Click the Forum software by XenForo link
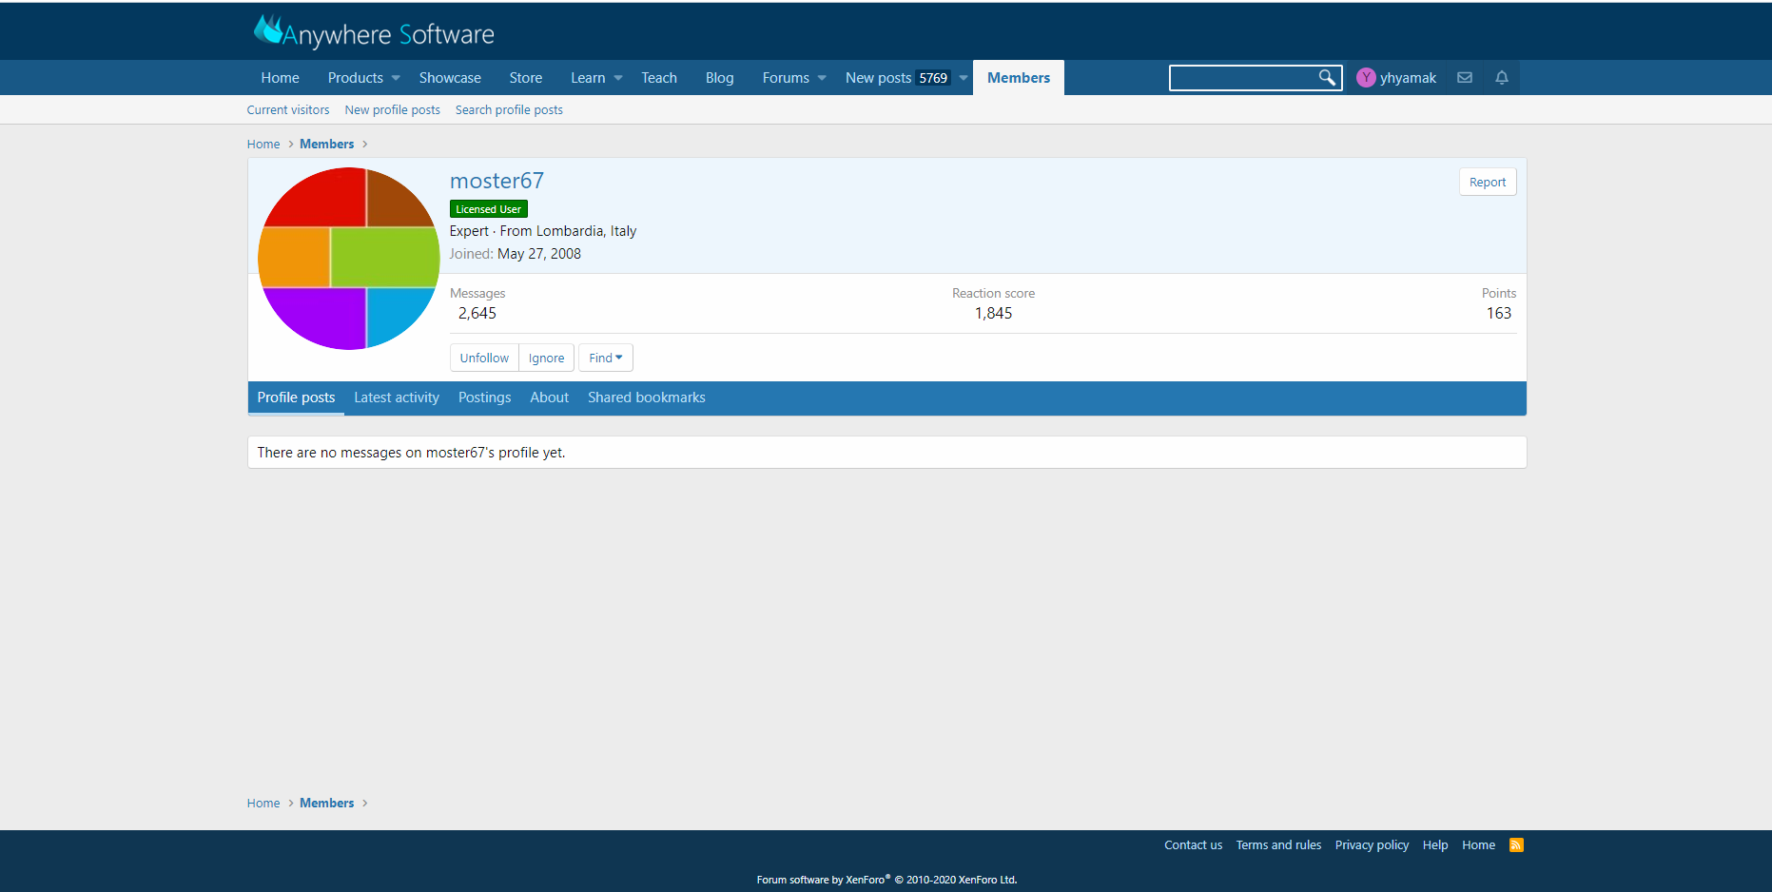1772x892 pixels. point(886,880)
